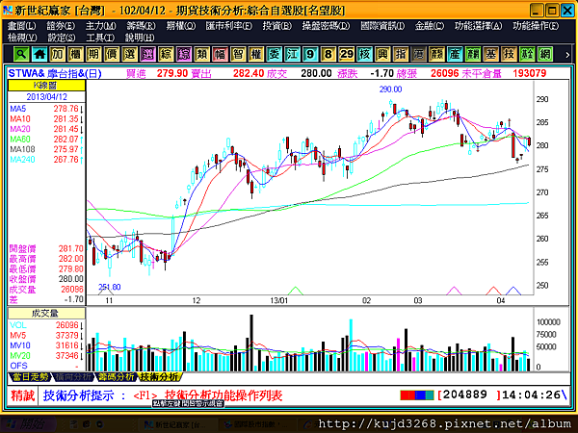This screenshot has height=433, width=578.
Task: Open the 主力(M) menu
Action: [x=100, y=26]
